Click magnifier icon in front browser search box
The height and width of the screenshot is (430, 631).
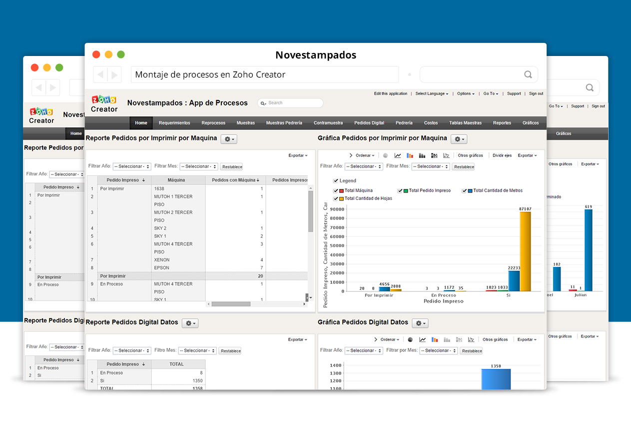(x=528, y=74)
